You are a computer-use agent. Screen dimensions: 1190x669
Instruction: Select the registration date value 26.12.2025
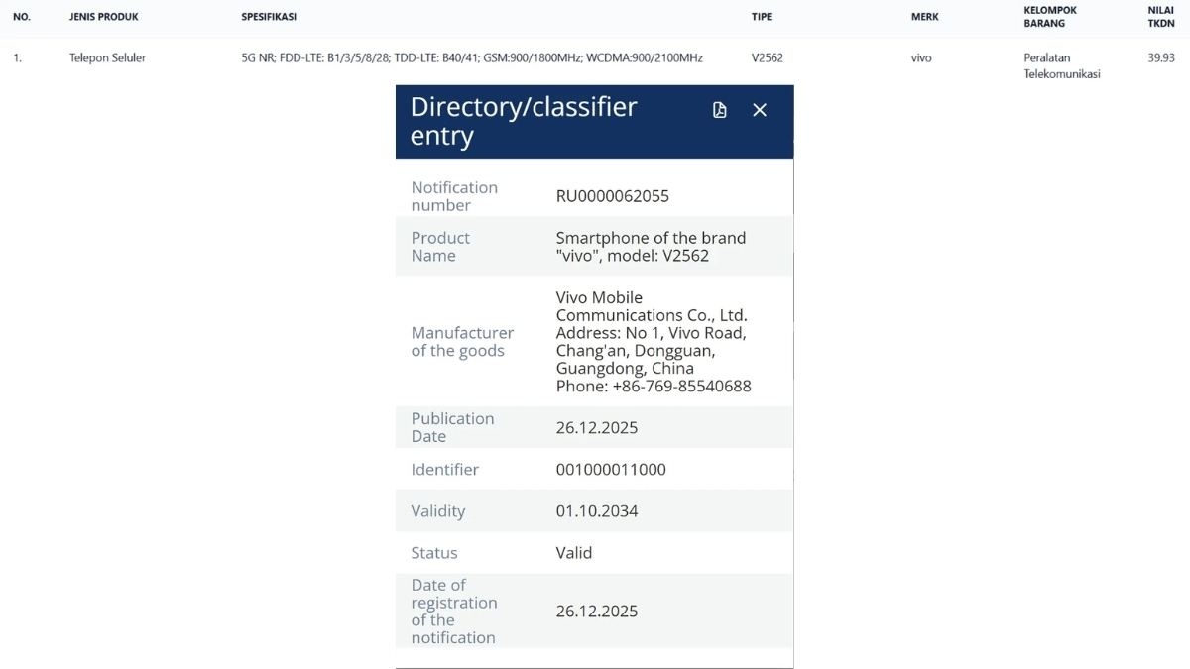click(597, 612)
